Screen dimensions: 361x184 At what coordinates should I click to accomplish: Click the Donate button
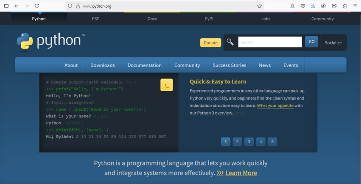(x=210, y=42)
